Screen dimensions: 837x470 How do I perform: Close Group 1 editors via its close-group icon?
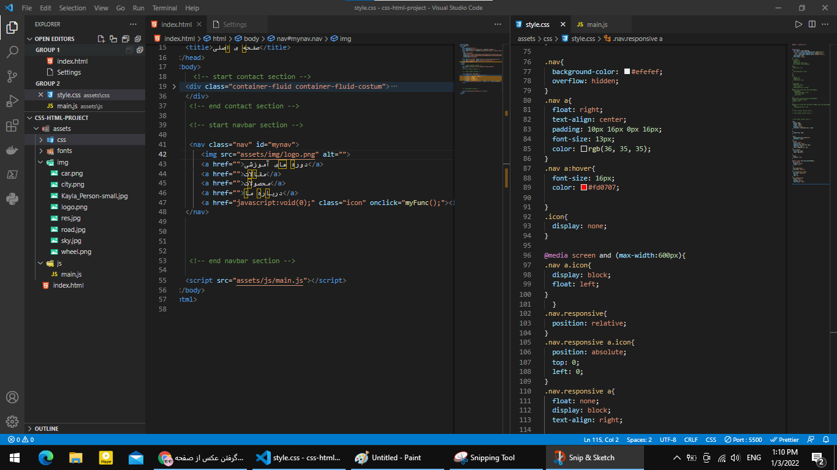[x=139, y=50]
